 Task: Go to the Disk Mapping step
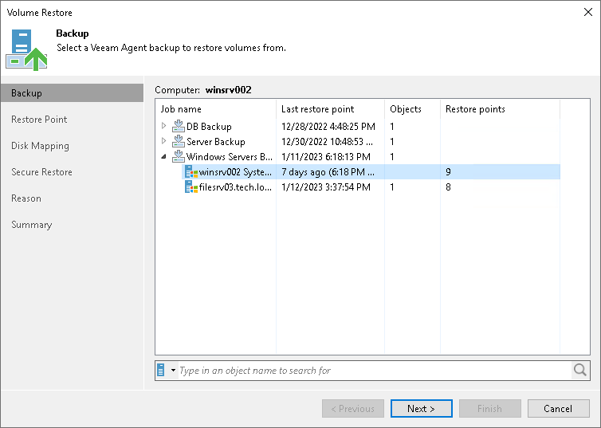[40, 146]
